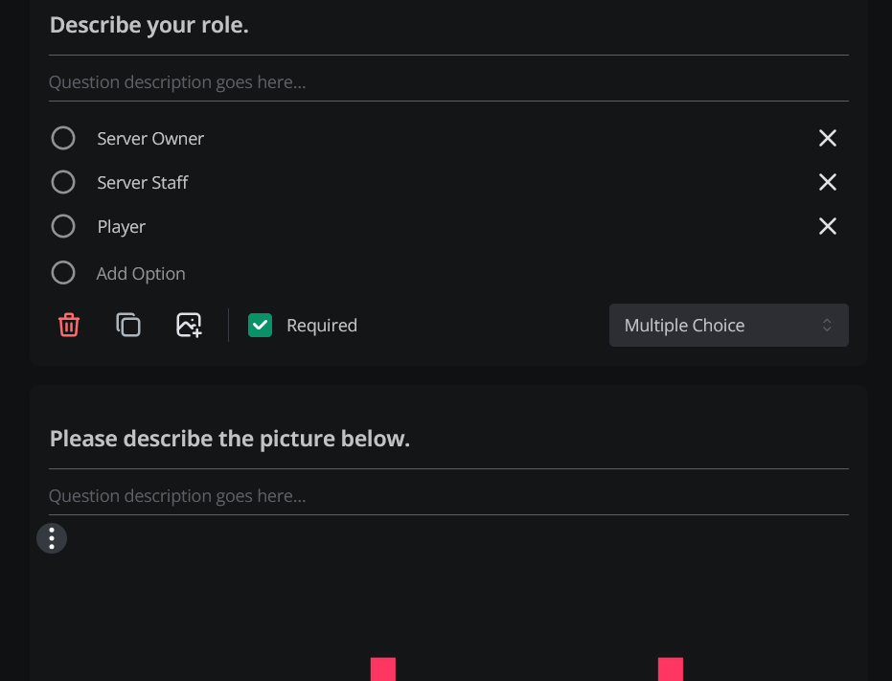Click the "Please describe the picture below." title
The image size is (892, 681).
coord(229,438)
